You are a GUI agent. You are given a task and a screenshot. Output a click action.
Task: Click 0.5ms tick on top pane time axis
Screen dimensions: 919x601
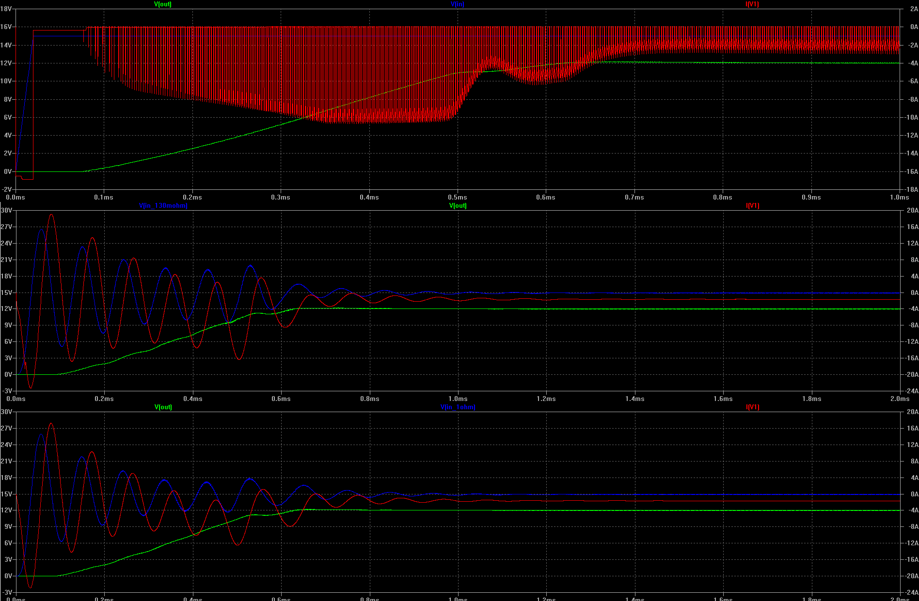457,198
